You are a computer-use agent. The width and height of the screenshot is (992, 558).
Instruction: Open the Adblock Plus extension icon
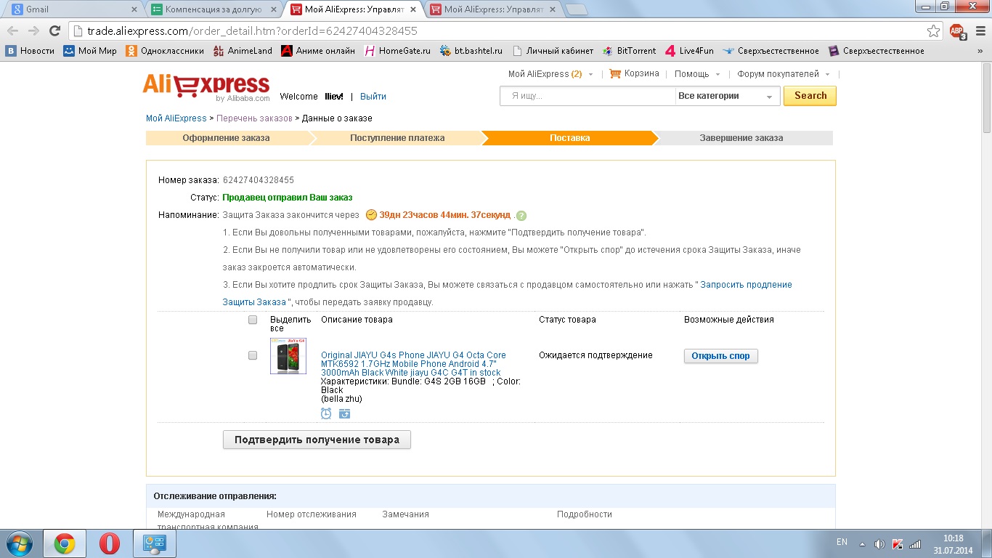coord(958,31)
